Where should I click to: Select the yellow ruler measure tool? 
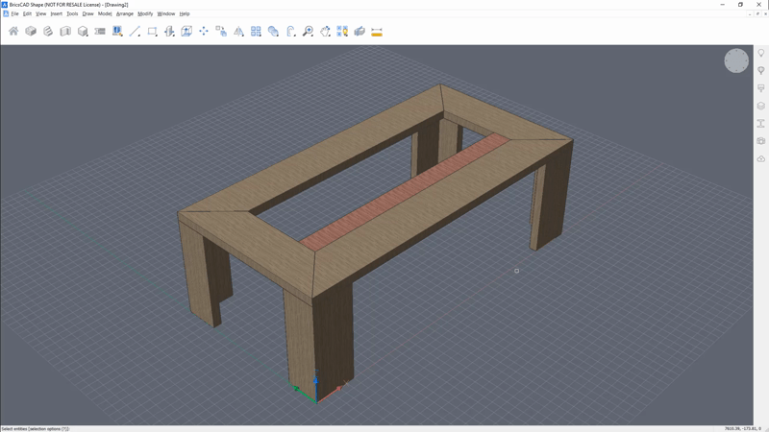(377, 32)
